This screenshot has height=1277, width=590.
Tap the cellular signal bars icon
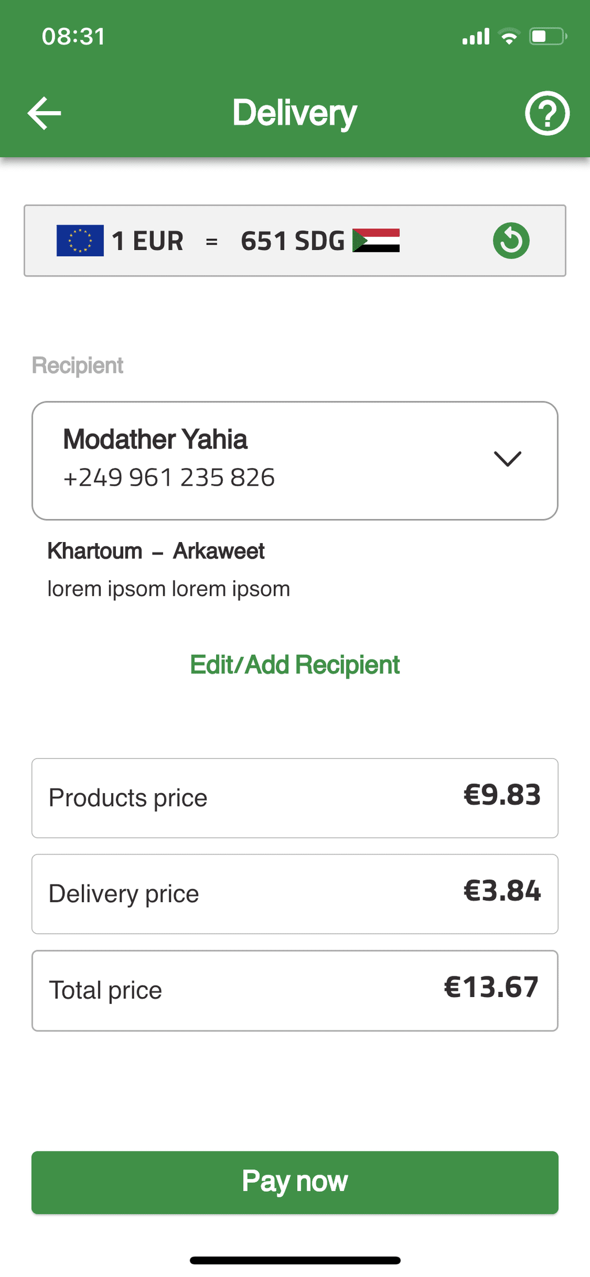click(x=476, y=36)
